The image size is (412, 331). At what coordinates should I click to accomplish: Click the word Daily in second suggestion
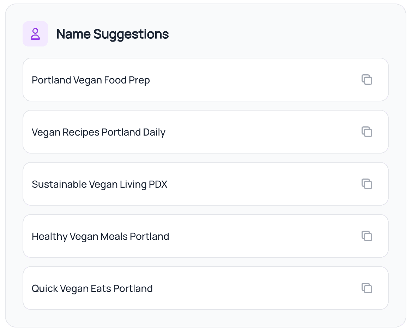point(154,133)
